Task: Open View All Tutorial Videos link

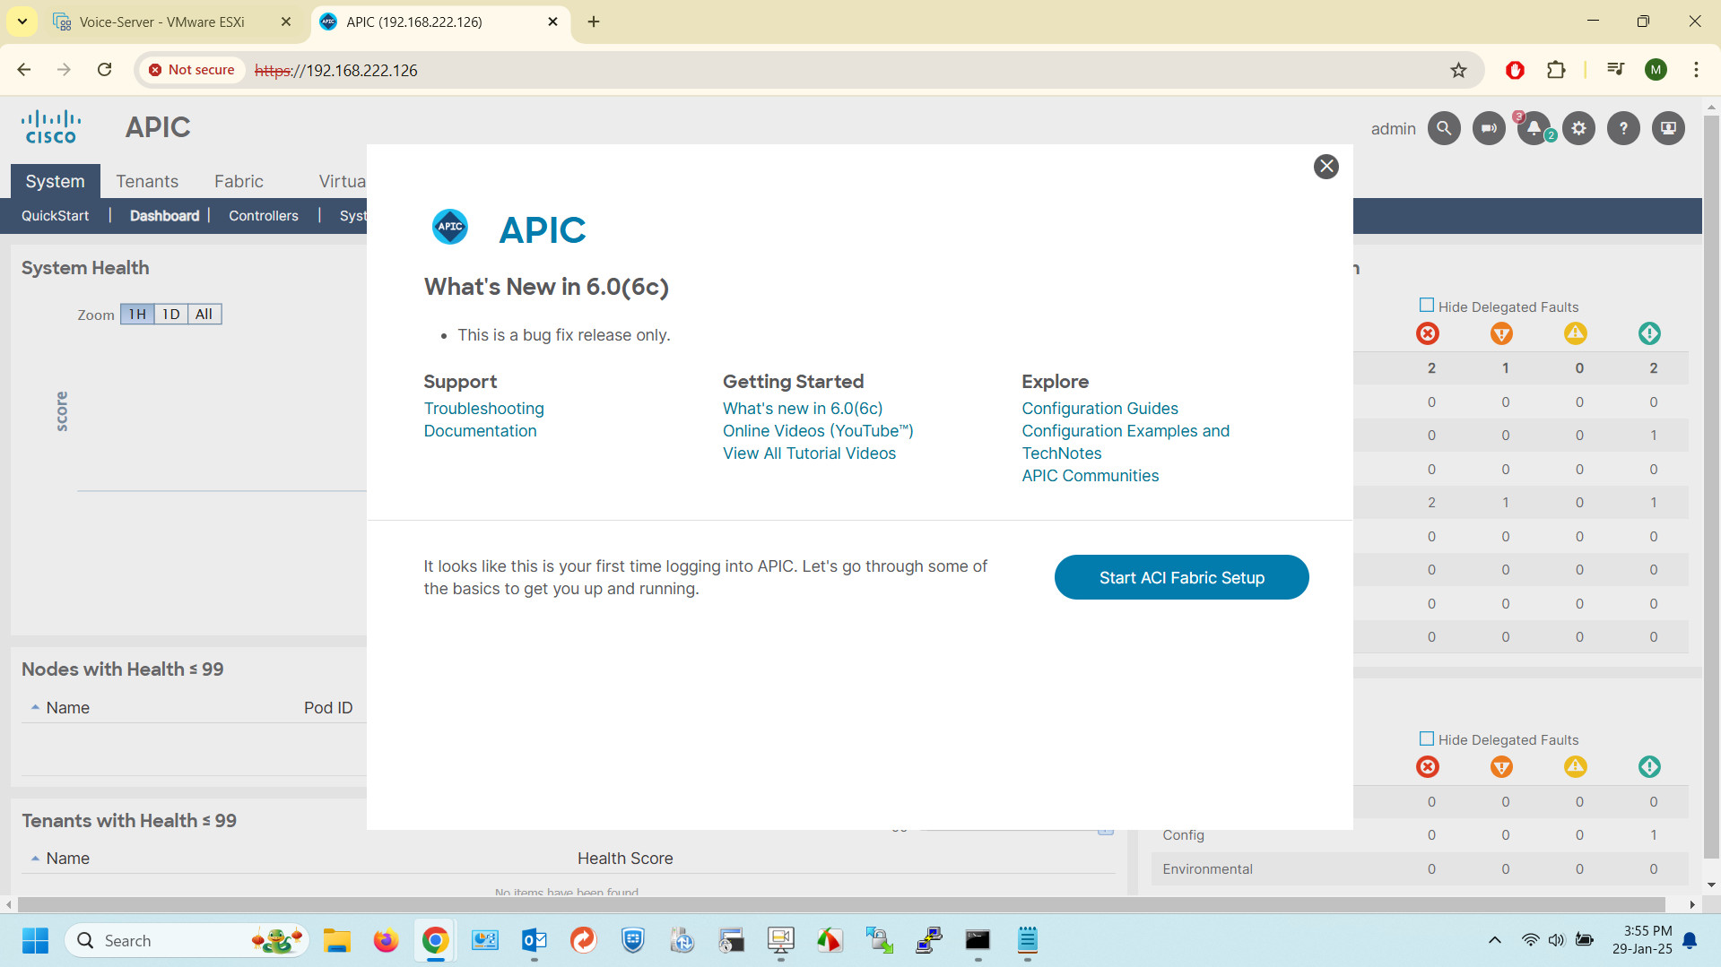Action: (x=809, y=453)
